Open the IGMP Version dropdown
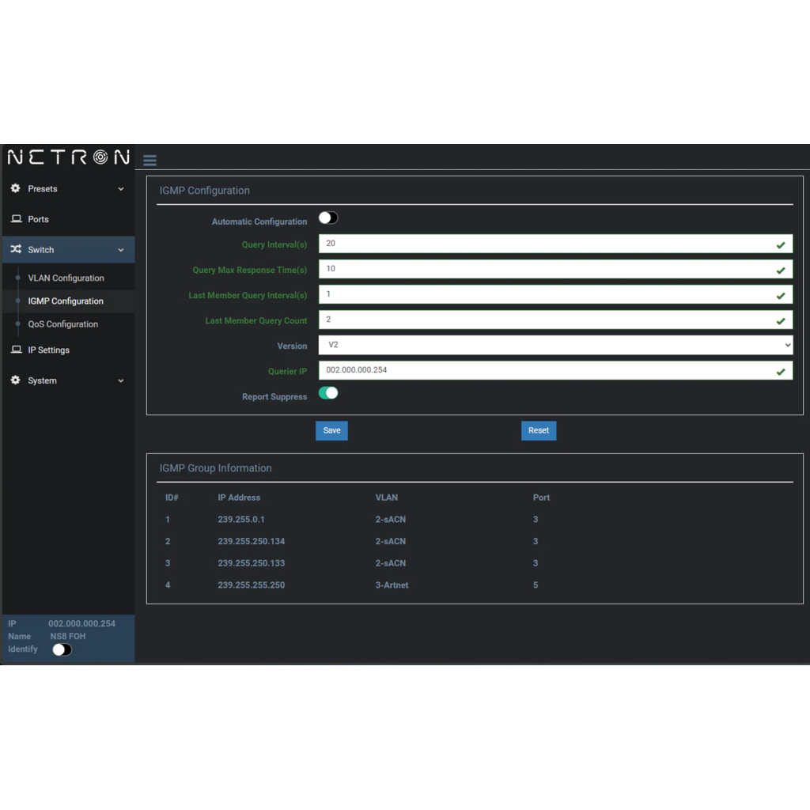810x810 pixels. [555, 346]
